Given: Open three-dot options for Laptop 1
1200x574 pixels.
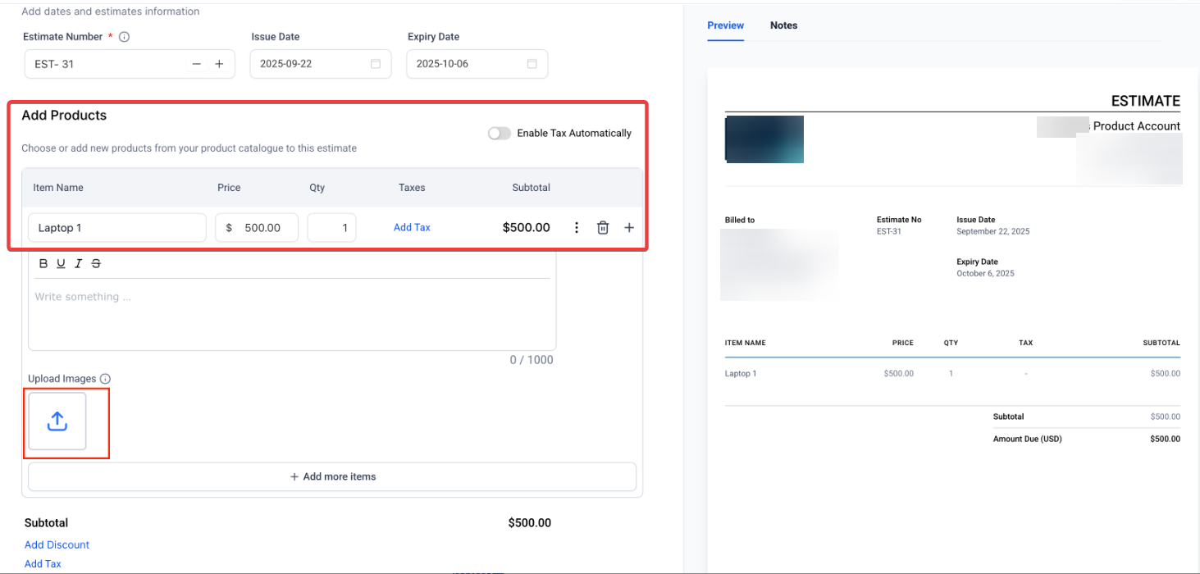Looking at the screenshot, I should coord(577,228).
